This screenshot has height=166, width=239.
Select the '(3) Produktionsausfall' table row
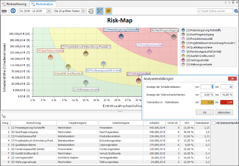[105, 136]
